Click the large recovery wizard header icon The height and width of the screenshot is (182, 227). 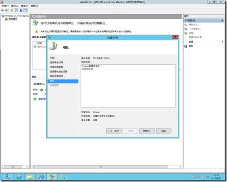(x=53, y=46)
